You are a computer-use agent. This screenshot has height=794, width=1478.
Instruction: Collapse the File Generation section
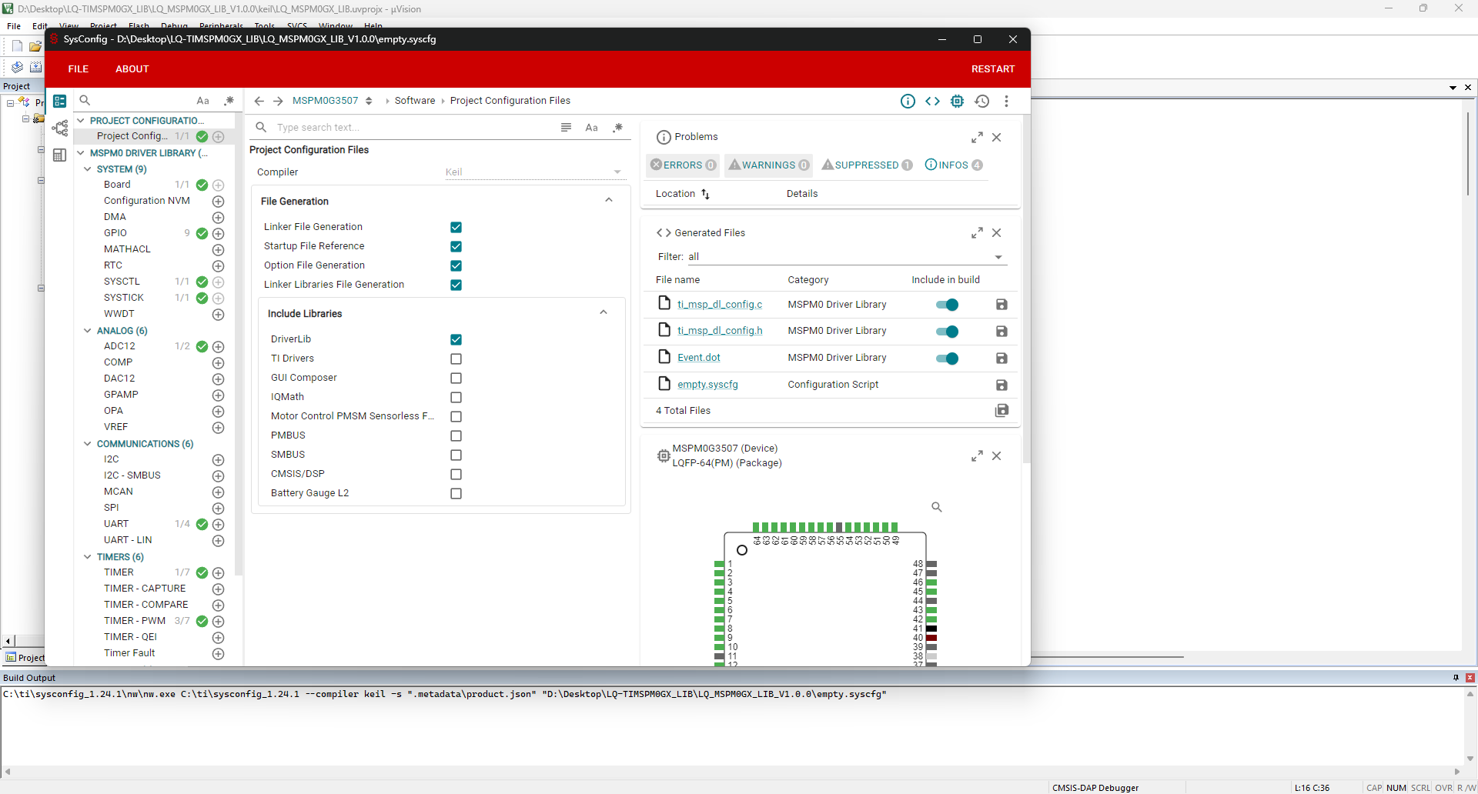click(x=609, y=201)
